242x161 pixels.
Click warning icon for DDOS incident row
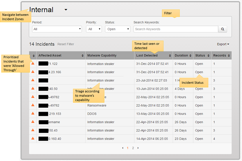(x=33, y=114)
